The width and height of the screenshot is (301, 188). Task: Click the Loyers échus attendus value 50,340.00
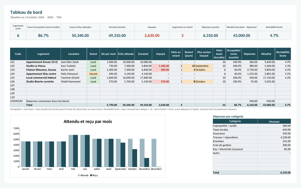80,36
